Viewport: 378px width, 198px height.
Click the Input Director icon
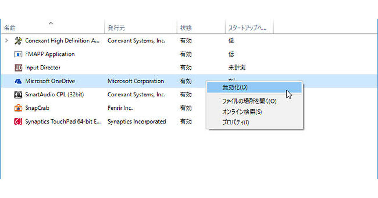(18, 68)
